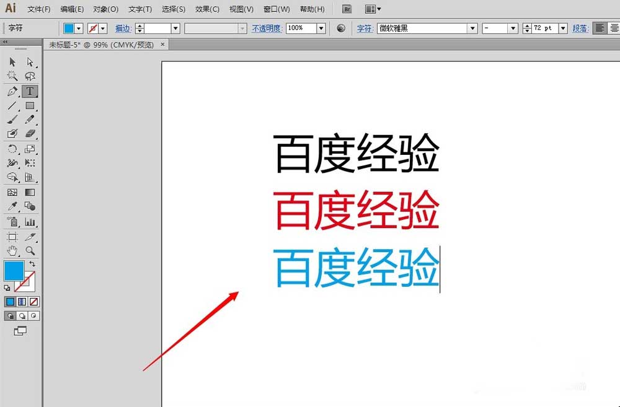
Task: Select the Pen tool
Action: (12, 91)
